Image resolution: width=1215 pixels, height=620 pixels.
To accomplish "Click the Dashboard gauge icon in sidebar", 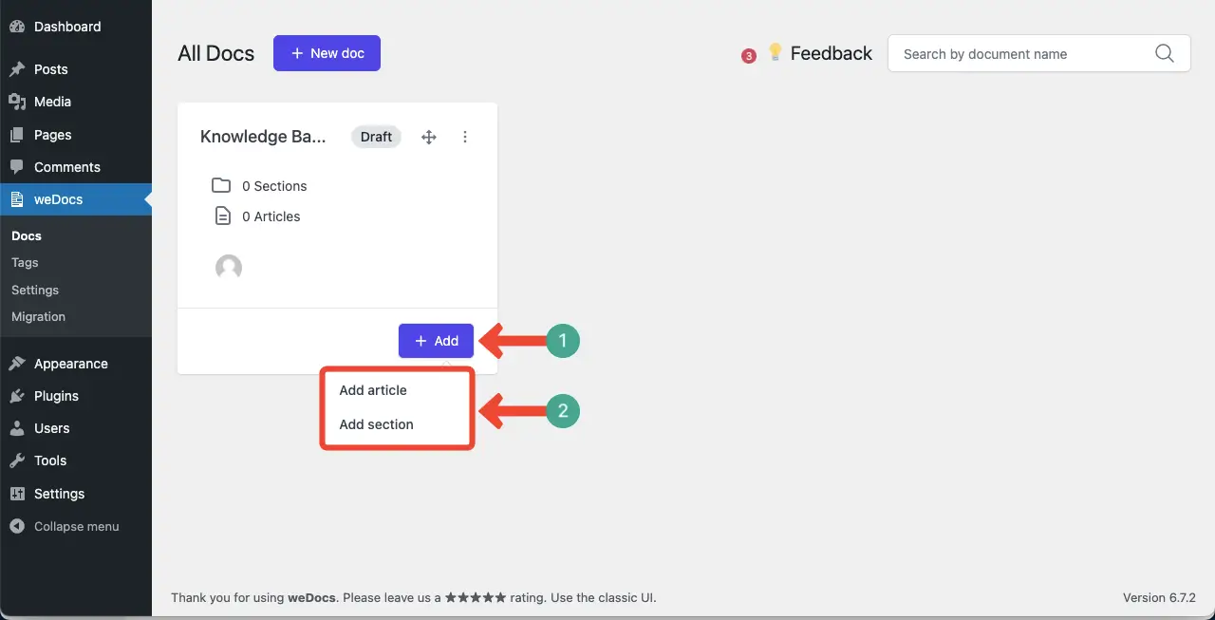I will (16, 28).
